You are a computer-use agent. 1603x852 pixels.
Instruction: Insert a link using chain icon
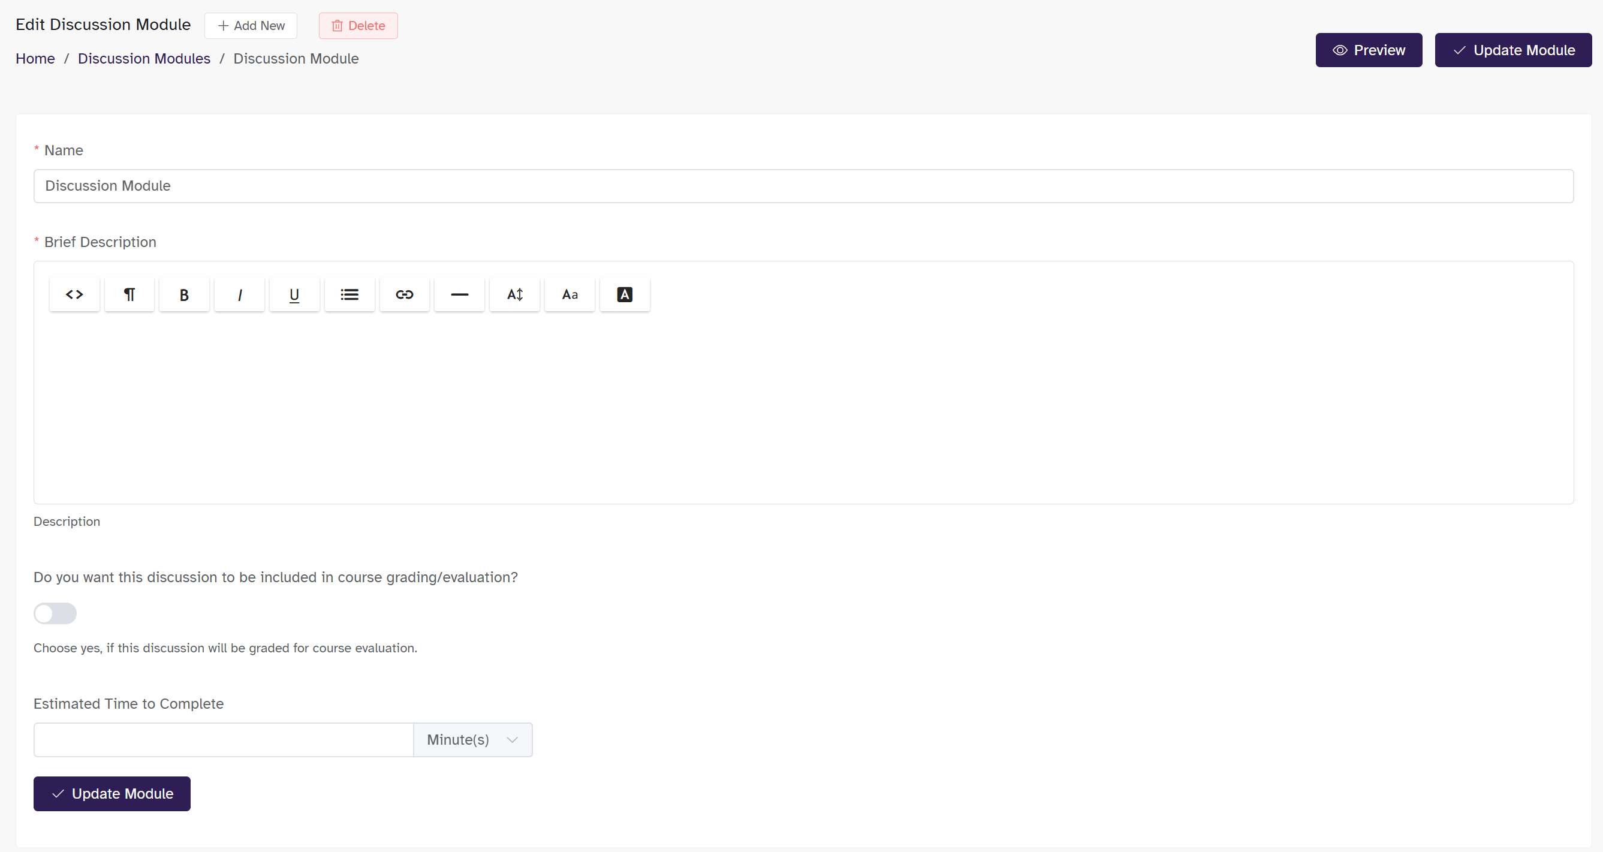405,294
